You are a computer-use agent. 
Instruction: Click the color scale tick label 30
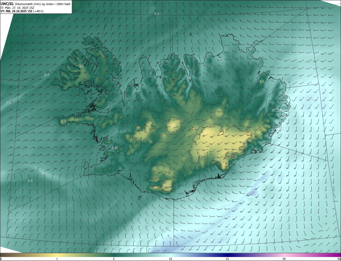284,259
